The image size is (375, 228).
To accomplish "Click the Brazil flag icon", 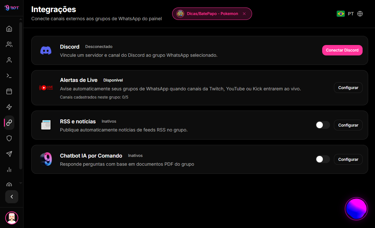I will (340, 14).
